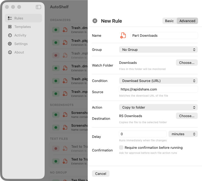Click the enabled Text to Trash file icon
Image resolution: width=202 pixels, height=181 pixels.
(65, 161)
